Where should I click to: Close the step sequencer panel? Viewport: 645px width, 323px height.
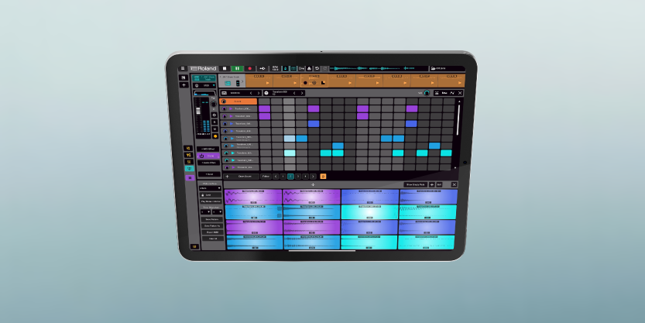pyautogui.click(x=460, y=93)
